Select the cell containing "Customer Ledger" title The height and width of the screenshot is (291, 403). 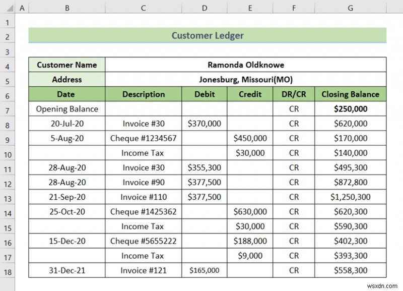[x=207, y=35]
